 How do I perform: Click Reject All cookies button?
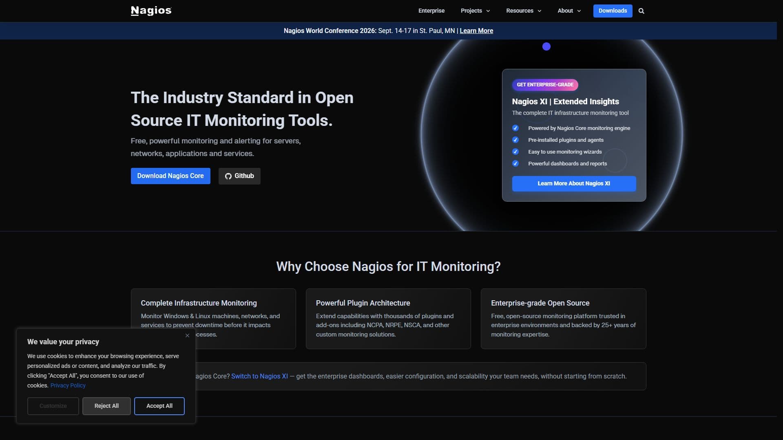(x=106, y=406)
